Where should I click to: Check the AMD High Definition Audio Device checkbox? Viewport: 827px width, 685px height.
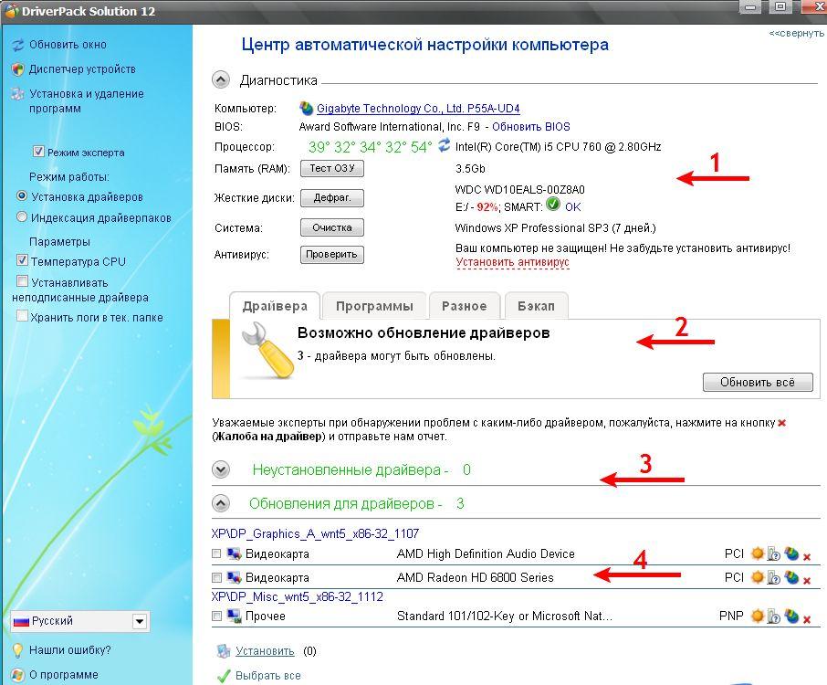pyautogui.click(x=216, y=553)
